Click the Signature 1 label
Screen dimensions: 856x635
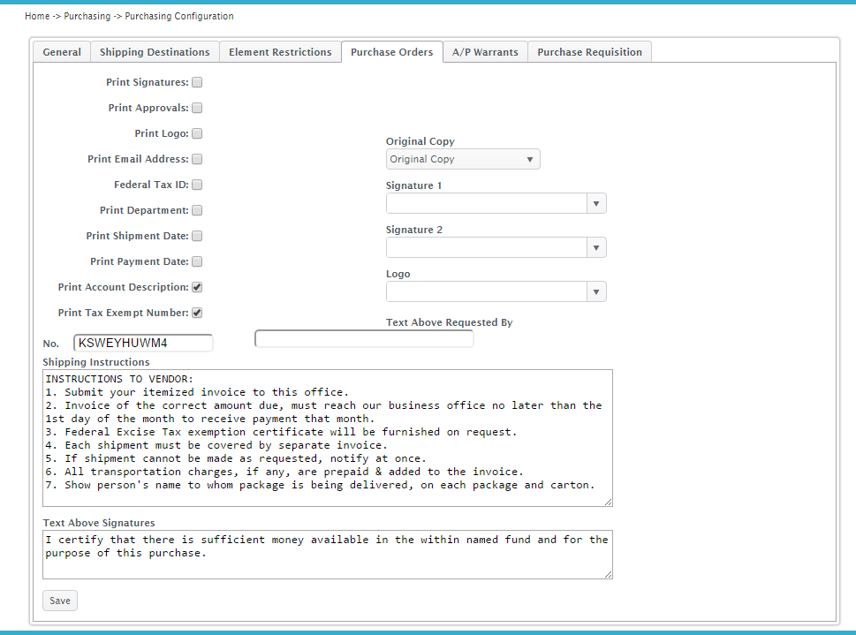coord(413,185)
